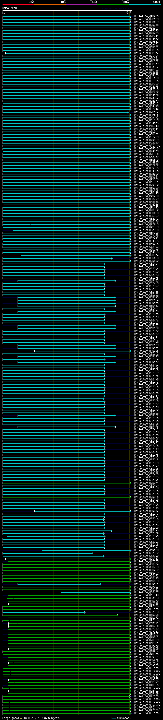Open hit UniRef100_Q9SXU8
The image size is (163, 720).
tap(146, 258)
